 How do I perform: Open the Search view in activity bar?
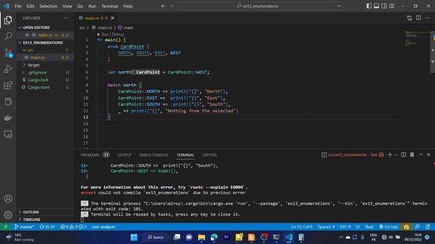click(8, 36)
